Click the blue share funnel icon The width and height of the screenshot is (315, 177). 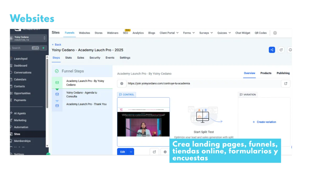coord(272,50)
